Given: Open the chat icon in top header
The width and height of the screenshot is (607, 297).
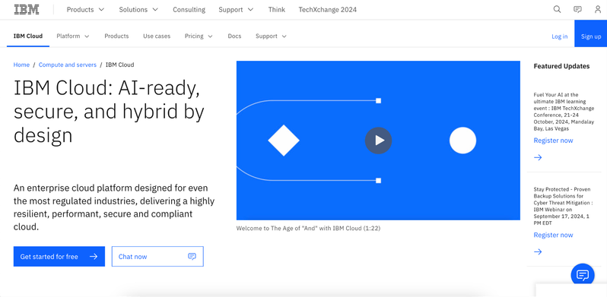Looking at the screenshot, I should click(577, 10).
